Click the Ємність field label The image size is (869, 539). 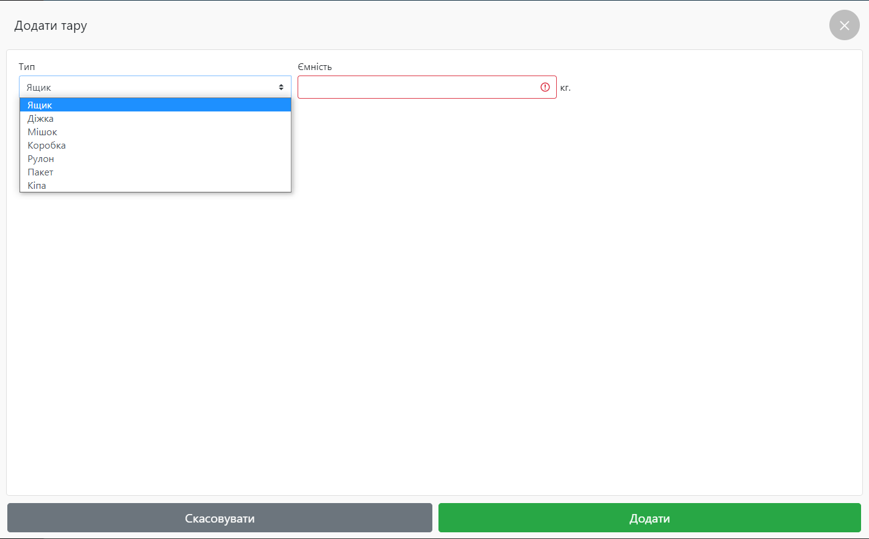(315, 67)
